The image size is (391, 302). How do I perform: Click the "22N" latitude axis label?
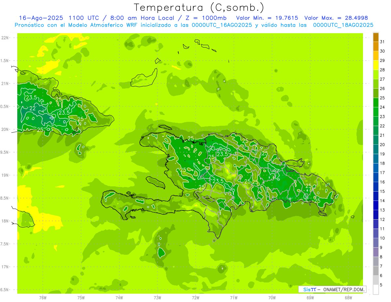5,38
